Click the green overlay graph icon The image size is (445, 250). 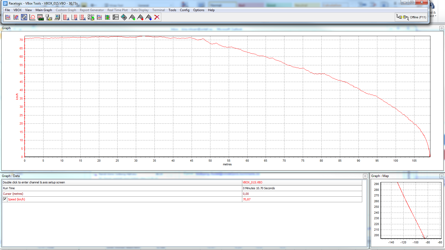pos(107,17)
